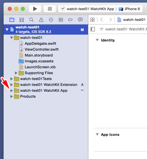This screenshot has width=147, height=159.
Task: Select the watch-test01 project row
Action: coord(46,29)
